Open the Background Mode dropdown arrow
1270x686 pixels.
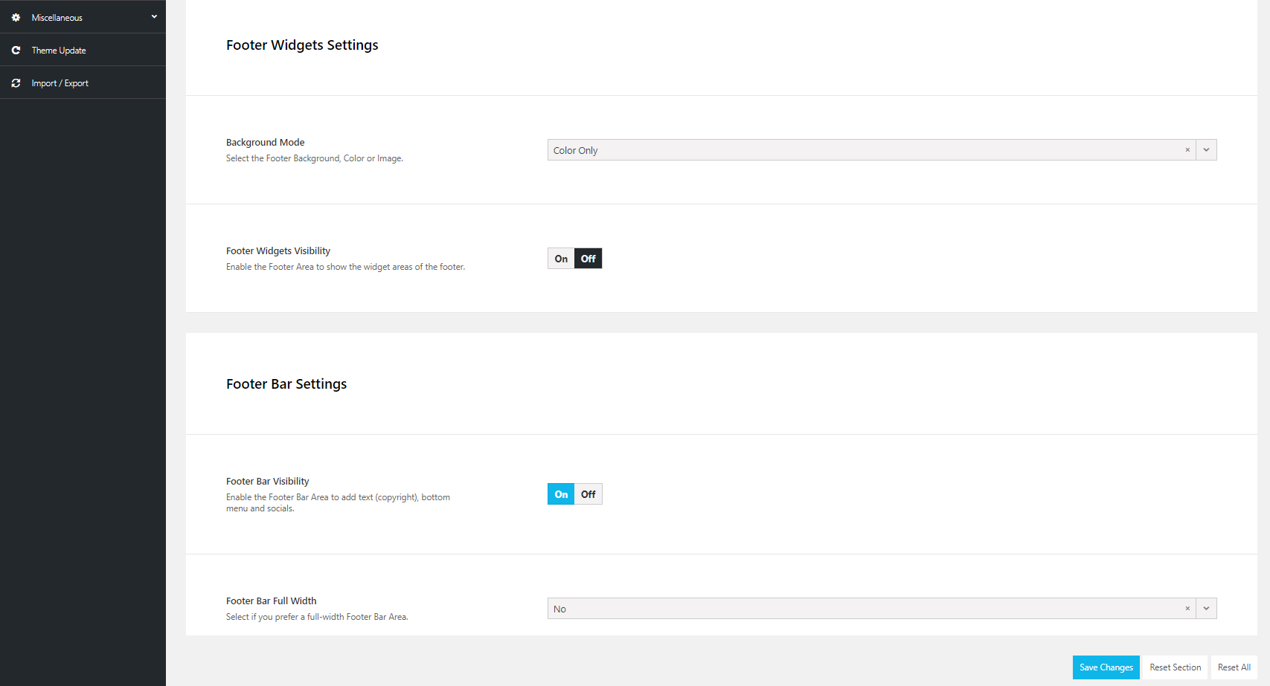1206,150
